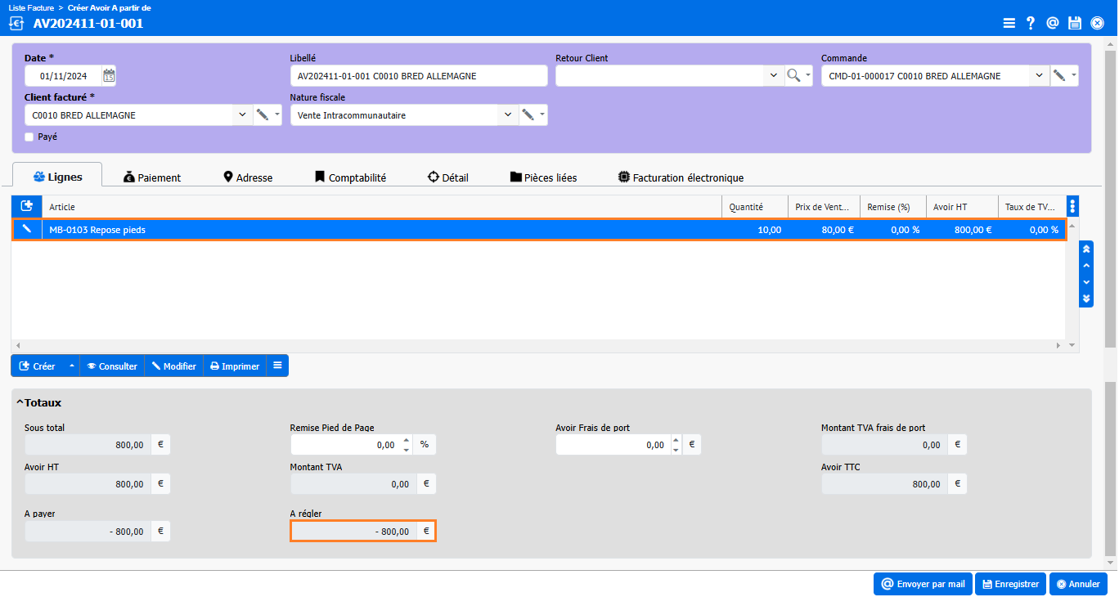Open the calendar date picker icon
Image resolution: width=1119 pixels, height=597 pixels.
[109, 76]
